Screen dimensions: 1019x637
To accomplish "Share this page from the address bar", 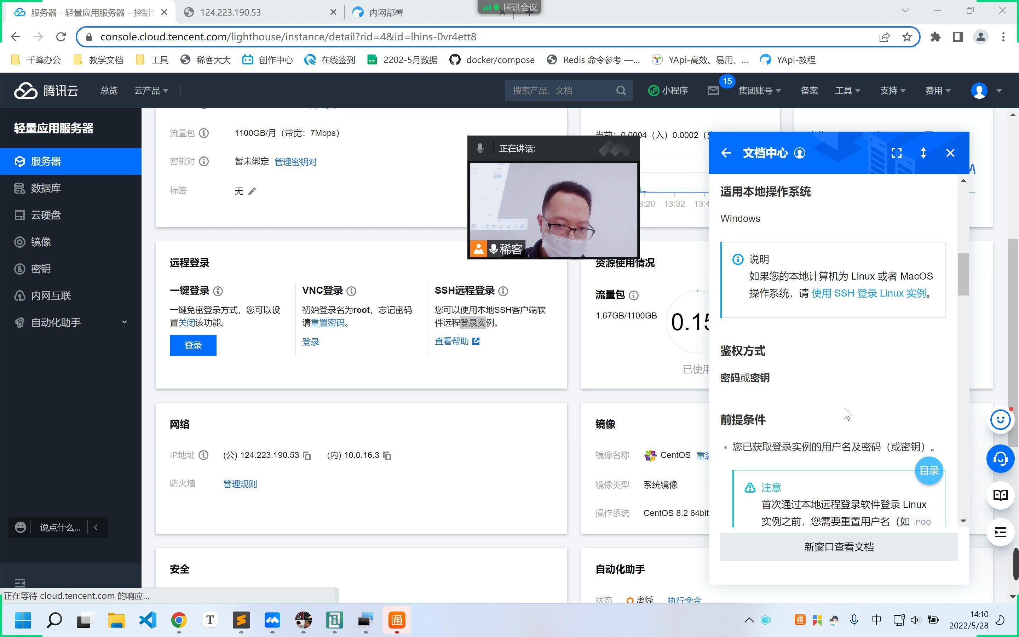I will coord(884,37).
